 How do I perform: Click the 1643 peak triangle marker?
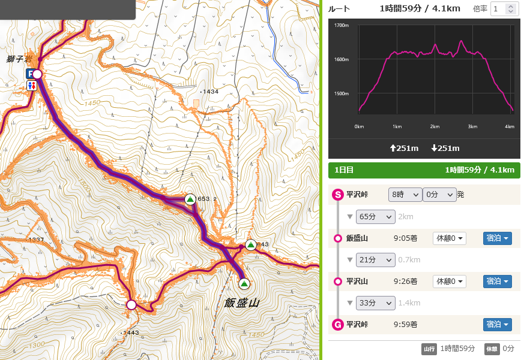251,245
